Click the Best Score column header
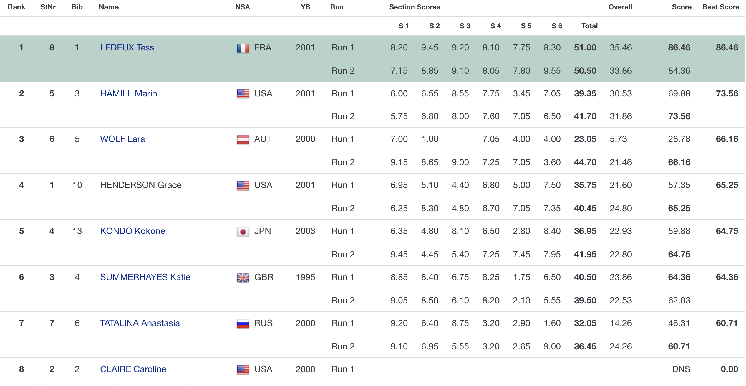 720,7
